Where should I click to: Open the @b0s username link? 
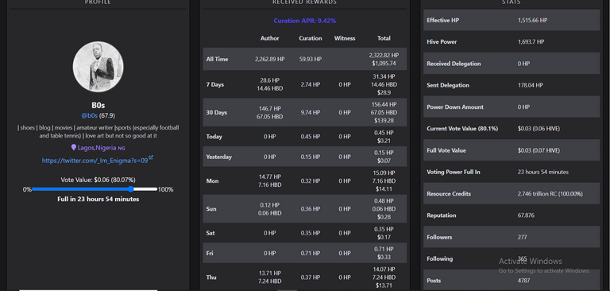90,116
